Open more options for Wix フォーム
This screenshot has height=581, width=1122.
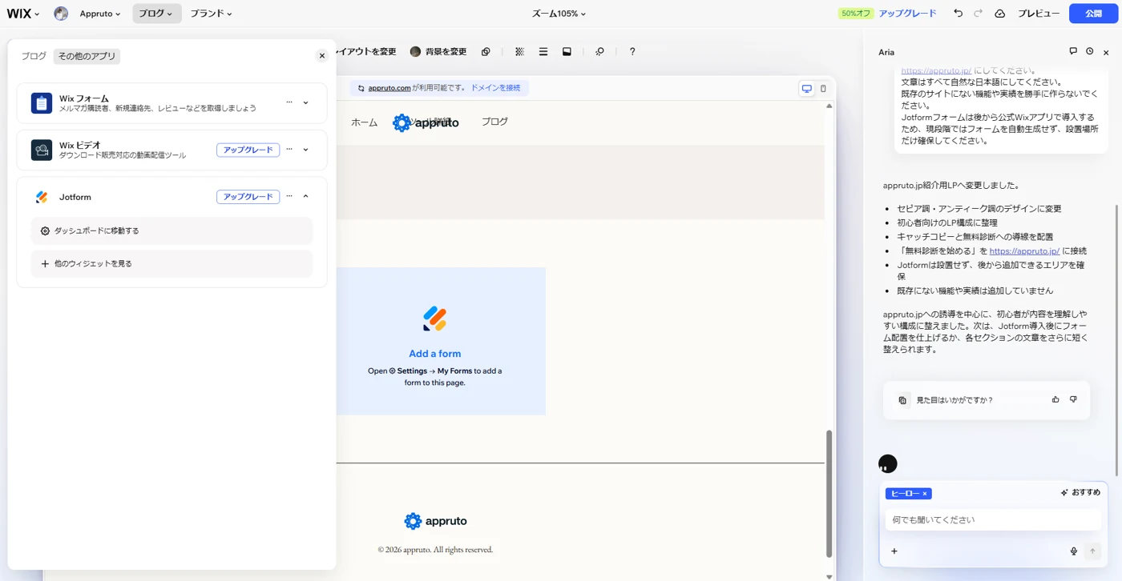pos(289,102)
